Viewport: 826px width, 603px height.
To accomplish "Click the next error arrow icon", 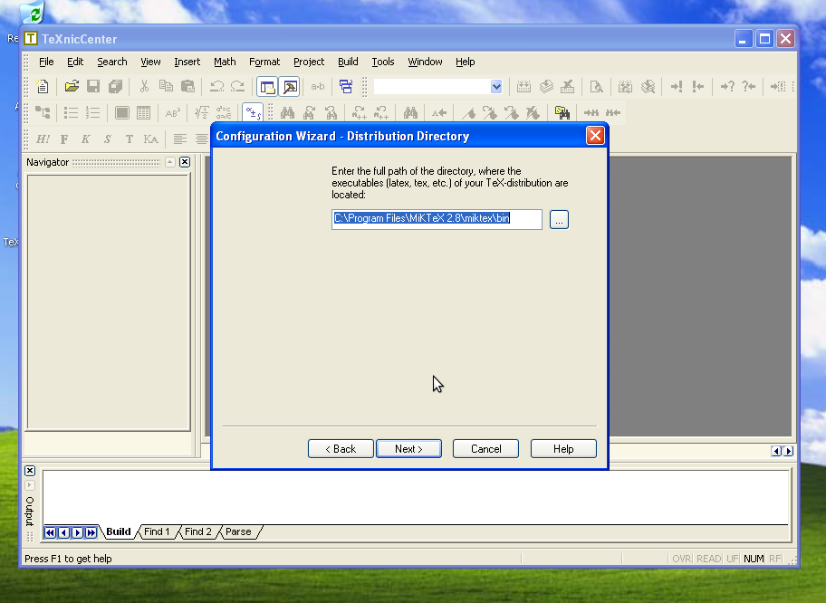I will [x=677, y=86].
